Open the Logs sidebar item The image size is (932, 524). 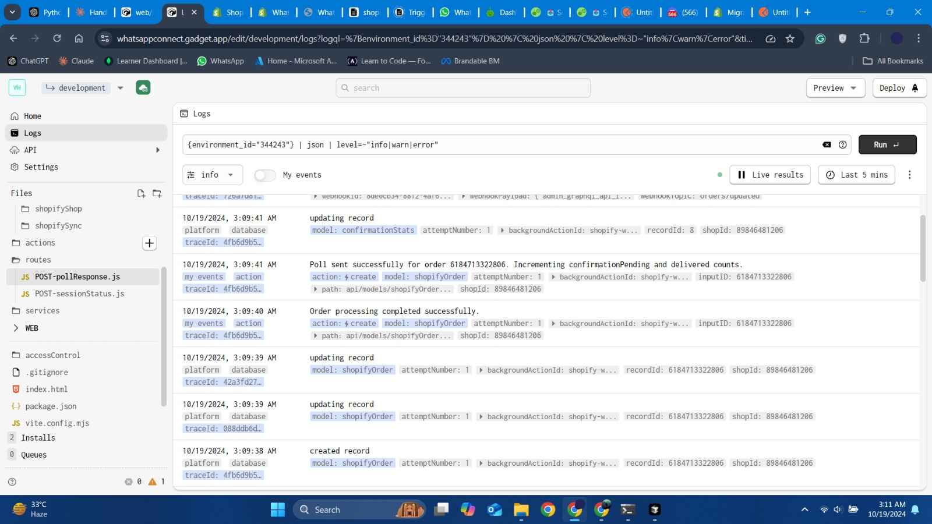(x=86, y=133)
